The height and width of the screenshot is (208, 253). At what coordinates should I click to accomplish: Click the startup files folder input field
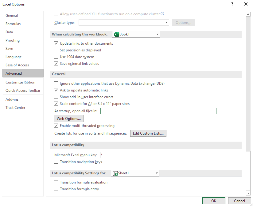pyautogui.click(x=158, y=111)
